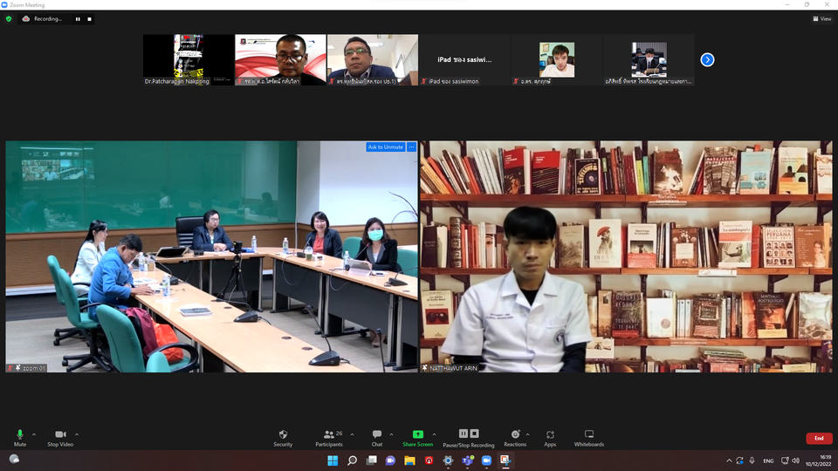838x471 pixels.
Task: Mute the microphone
Action: pos(19,436)
